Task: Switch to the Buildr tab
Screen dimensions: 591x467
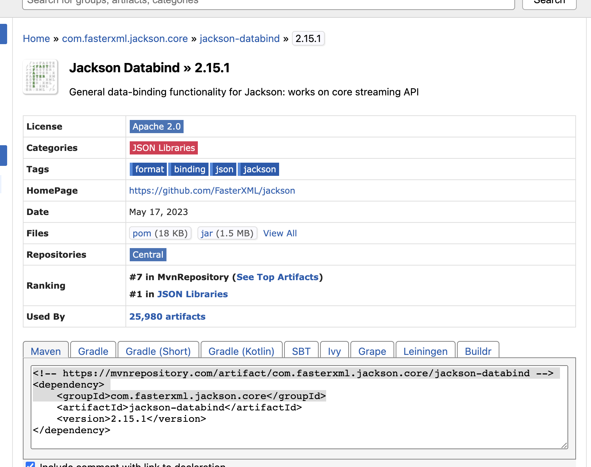Action: point(478,350)
